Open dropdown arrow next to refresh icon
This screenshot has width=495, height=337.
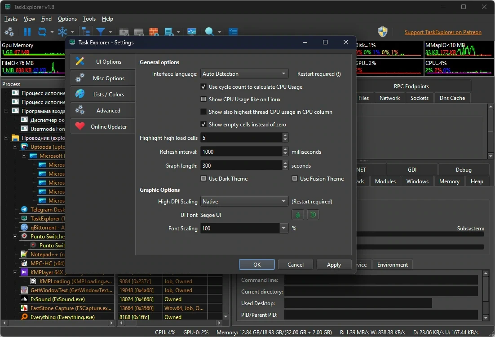[x=52, y=32]
